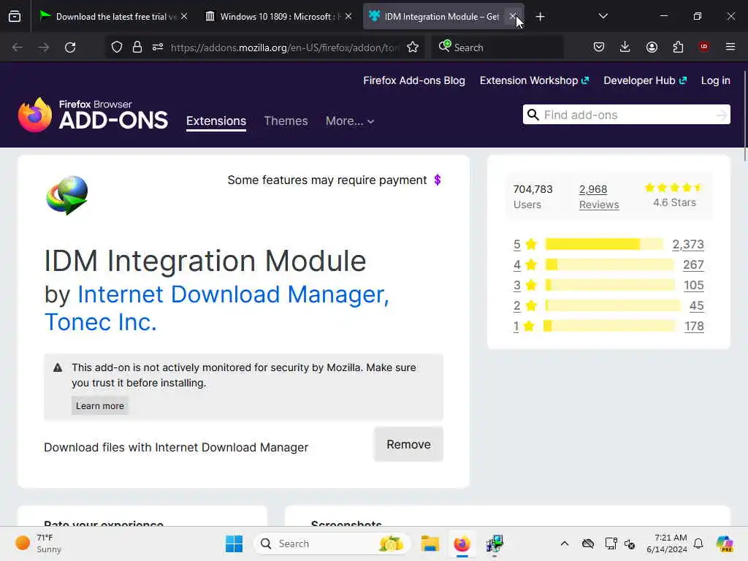Viewport: 748px width, 561px height.
Task: Open a new browser tab
Action: point(540,17)
